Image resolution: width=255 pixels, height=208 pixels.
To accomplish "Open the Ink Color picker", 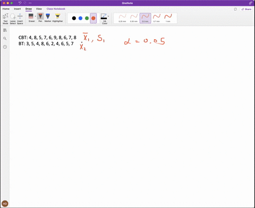I will [x=104, y=19].
